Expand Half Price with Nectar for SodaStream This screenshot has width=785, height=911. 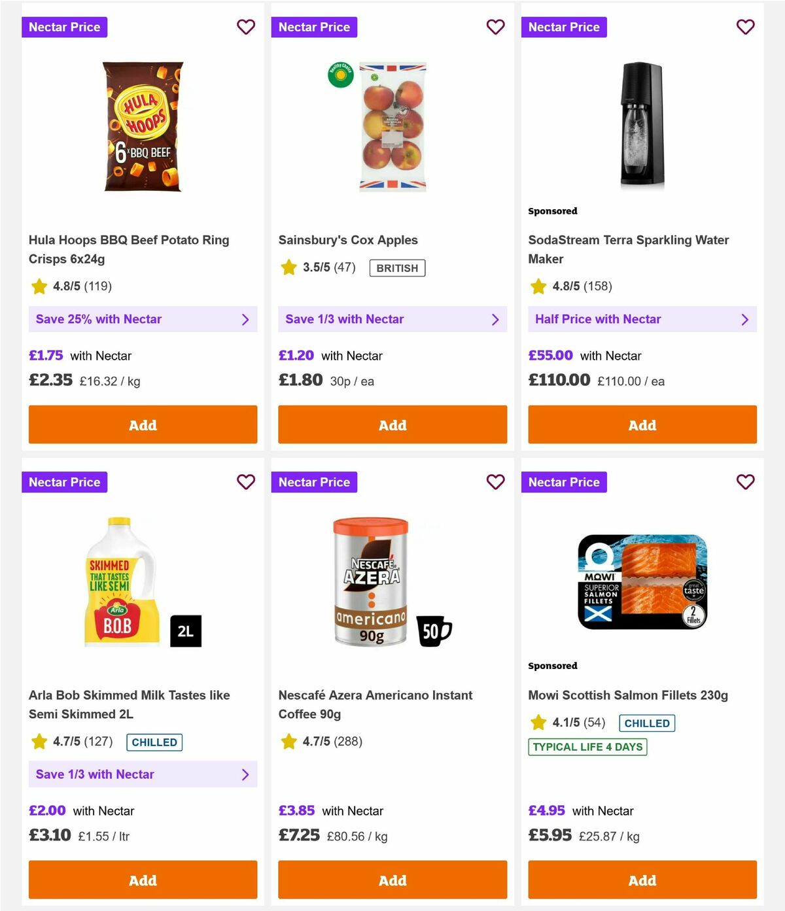click(x=642, y=319)
